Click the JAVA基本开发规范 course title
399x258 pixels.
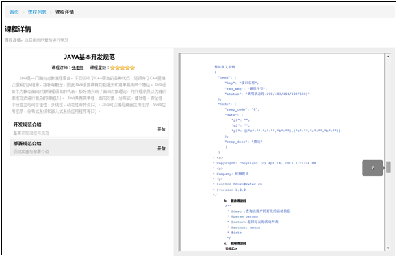[x=90, y=57]
